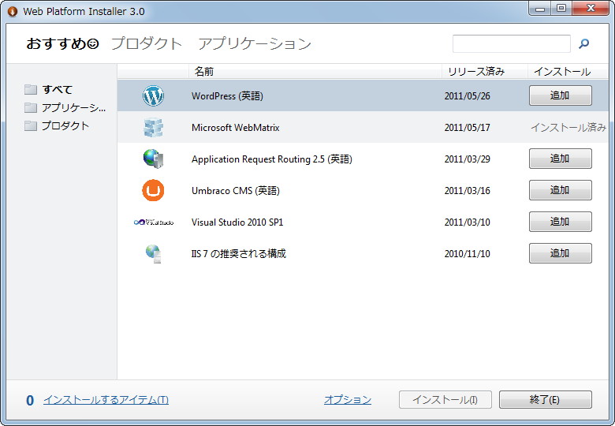Click the date 2011/05/26
This screenshot has width=615, height=426.
[467, 96]
